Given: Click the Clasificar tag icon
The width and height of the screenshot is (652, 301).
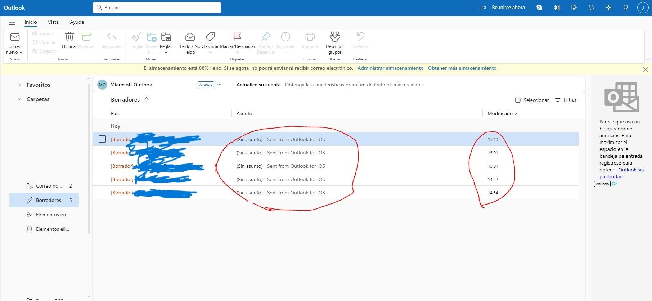Looking at the screenshot, I should point(210,37).
